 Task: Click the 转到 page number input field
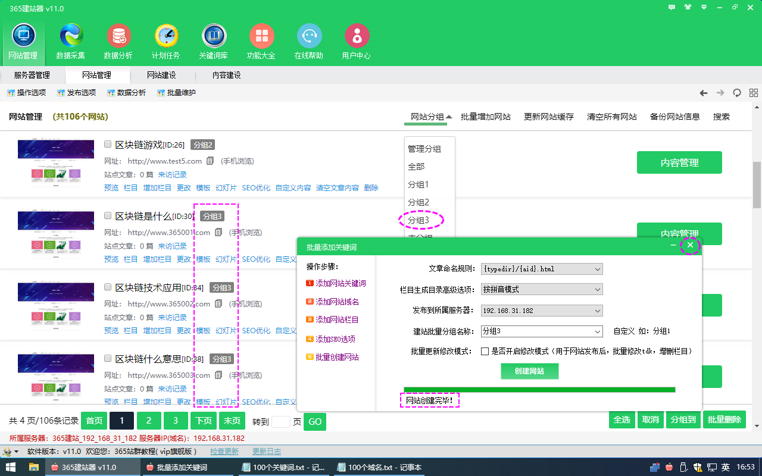point(281,421)
